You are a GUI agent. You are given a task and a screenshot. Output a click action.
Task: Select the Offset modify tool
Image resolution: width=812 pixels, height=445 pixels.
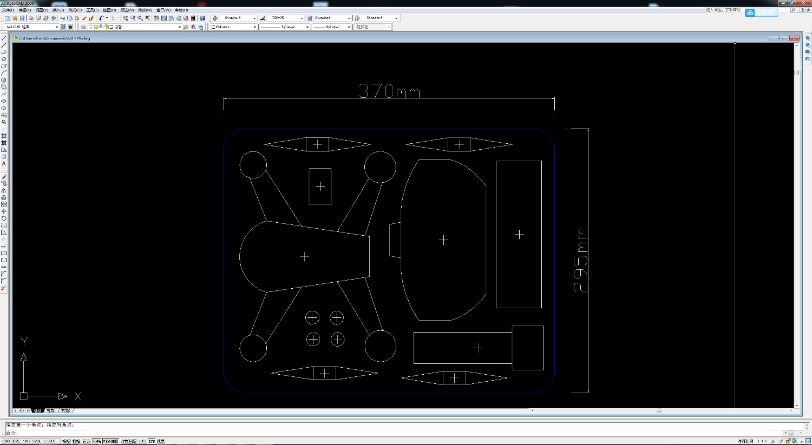pyautogui.click(x=4, y=197)
